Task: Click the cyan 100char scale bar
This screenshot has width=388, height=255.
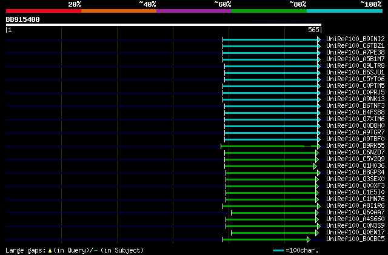Action: [278, 251]
